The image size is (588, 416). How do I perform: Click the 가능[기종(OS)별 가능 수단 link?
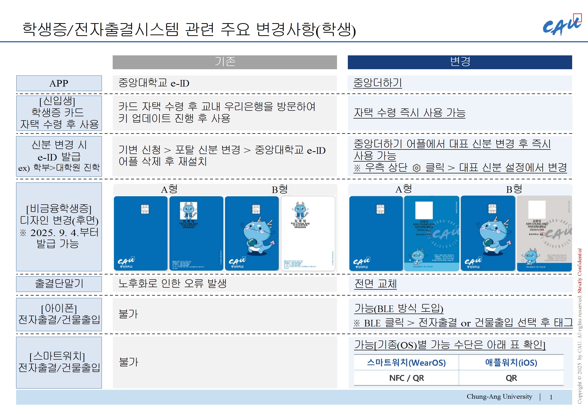[450, 345]
